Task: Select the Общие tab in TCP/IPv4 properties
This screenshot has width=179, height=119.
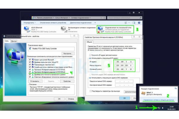Action: click(x=89, y=42)
